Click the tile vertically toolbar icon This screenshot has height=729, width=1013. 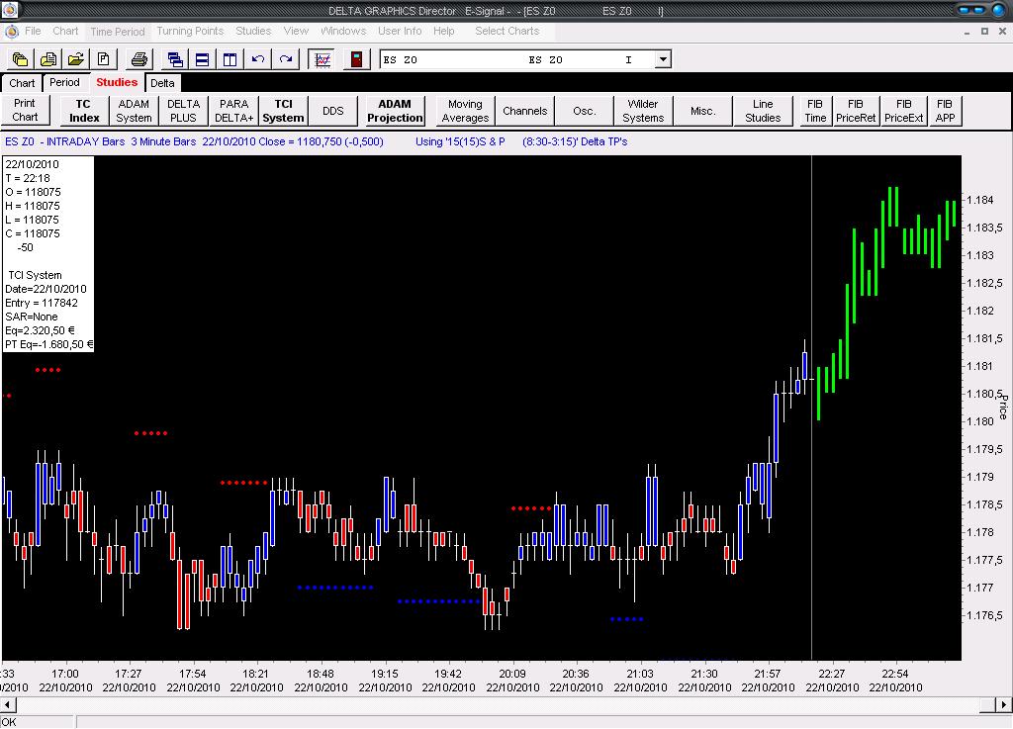click(230, 59)
